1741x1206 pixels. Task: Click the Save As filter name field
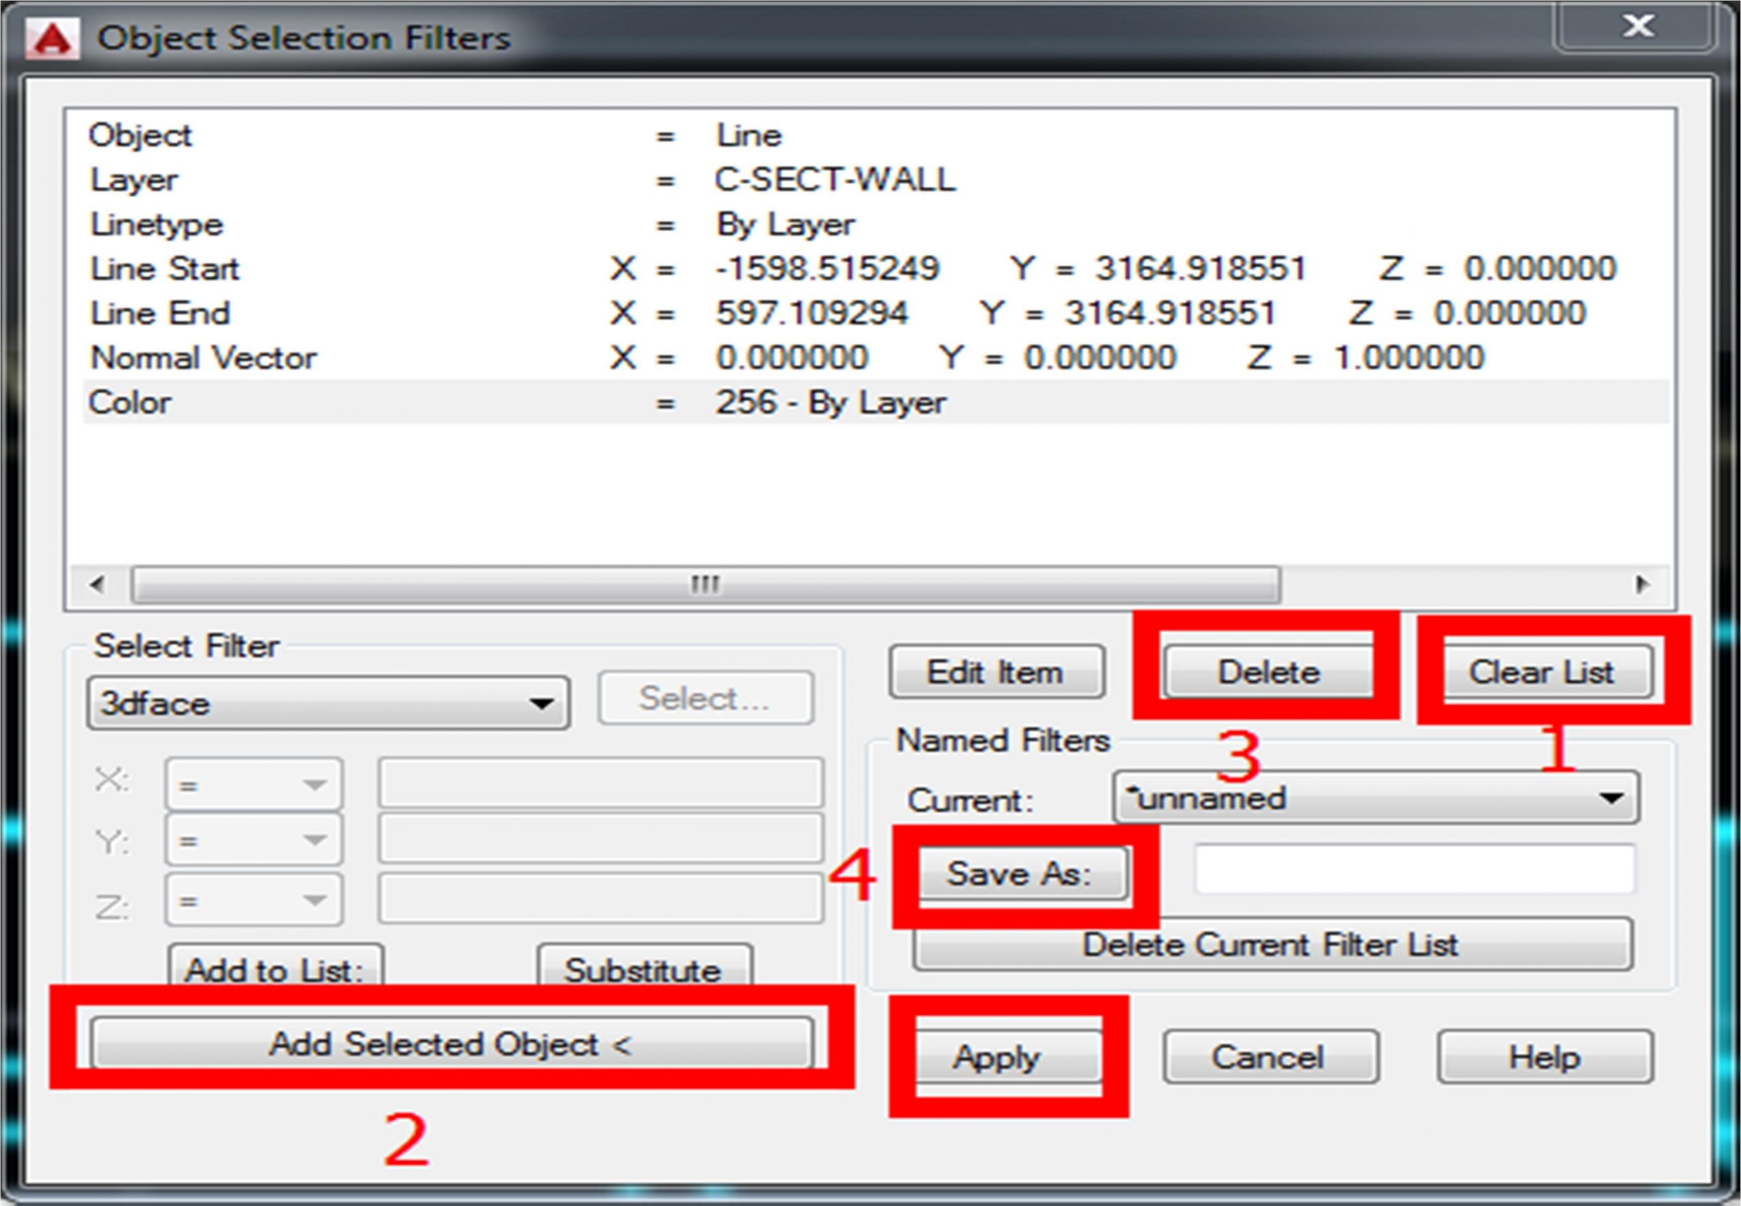1414,870
